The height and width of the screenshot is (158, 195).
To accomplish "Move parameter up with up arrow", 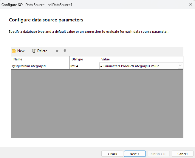I will click(x=57, y=51).
